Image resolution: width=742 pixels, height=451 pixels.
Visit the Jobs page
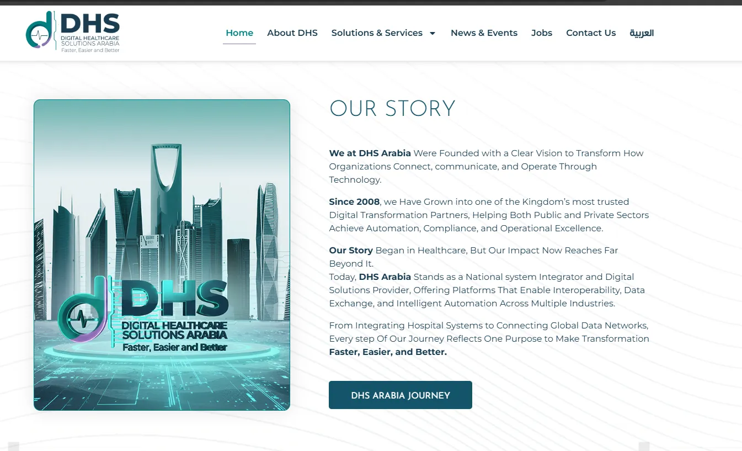click(x=542, y=33)
